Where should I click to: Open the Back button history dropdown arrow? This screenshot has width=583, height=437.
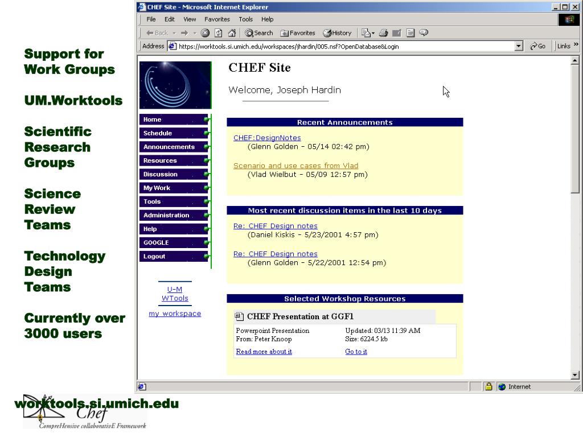click(x=174, y=33)
